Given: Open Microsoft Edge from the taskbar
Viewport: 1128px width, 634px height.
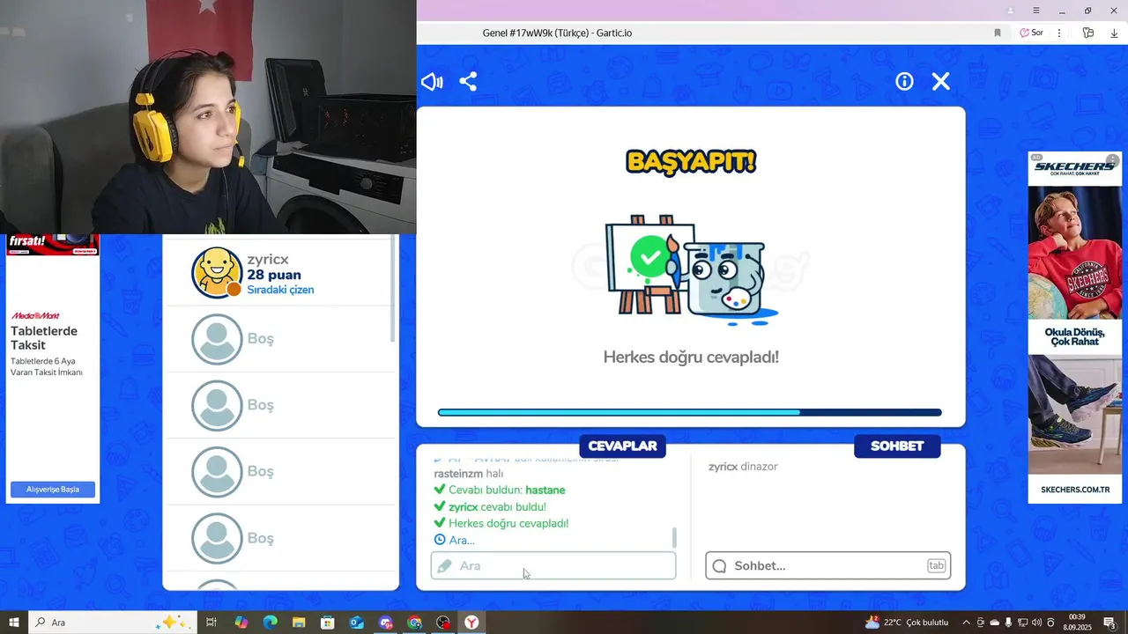Looking at the screenshot, I should tap(271, 623).
